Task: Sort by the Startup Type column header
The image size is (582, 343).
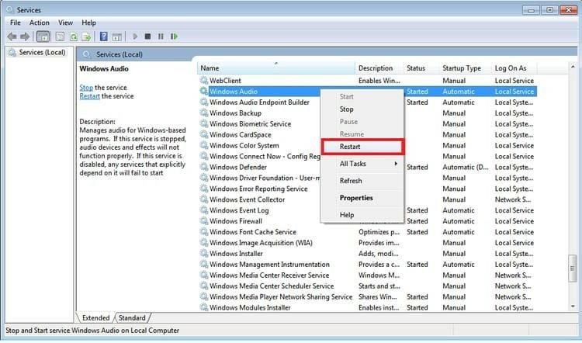Action: click(466, 68)
